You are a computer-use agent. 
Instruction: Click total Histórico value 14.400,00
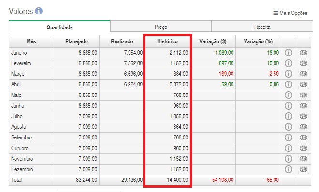[177, 180]
